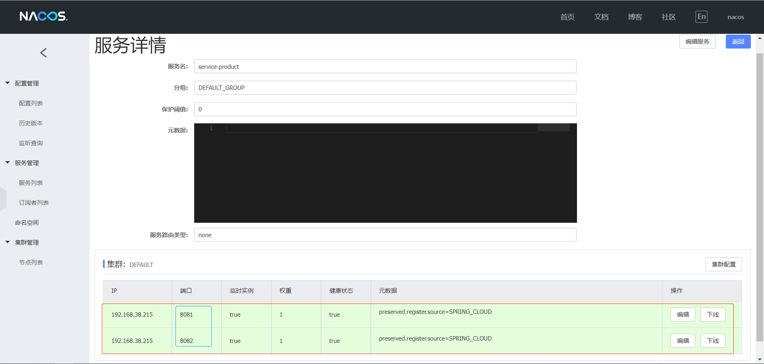Open 命名空间 in sidebar
This screenshot has height=364, width=764.
pyautogui.click(x=27, y=222)
